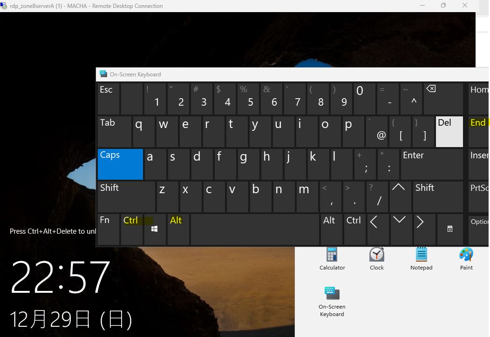Toggle the Fn key

click(109, 229)
